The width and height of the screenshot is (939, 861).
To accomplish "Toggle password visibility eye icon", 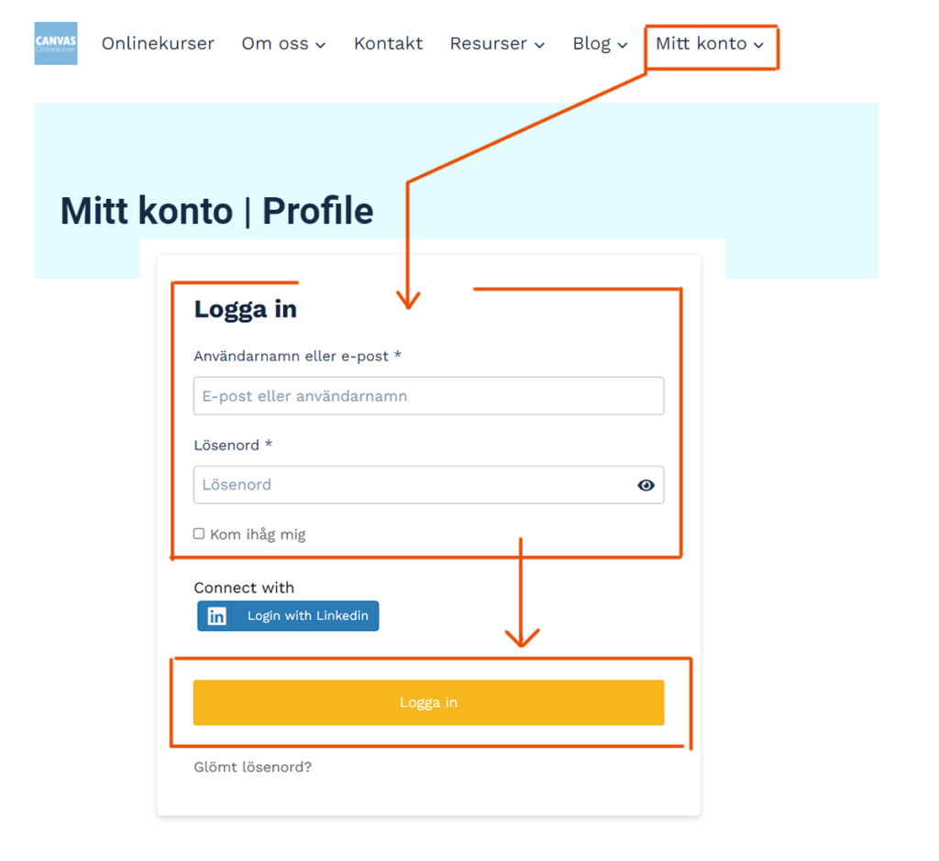I will pyautogui.click(x=646, y=485).
